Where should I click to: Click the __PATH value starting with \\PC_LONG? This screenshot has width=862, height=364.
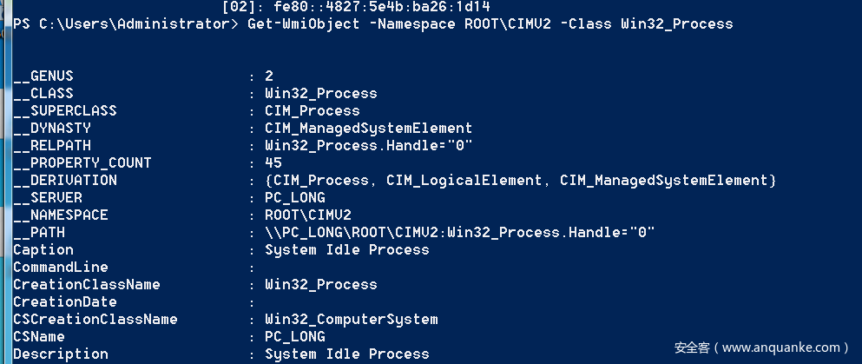coord(459,232)
